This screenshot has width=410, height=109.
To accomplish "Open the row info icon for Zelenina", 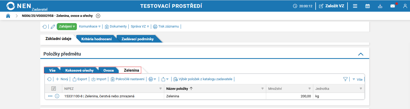I will pos(57,96).
